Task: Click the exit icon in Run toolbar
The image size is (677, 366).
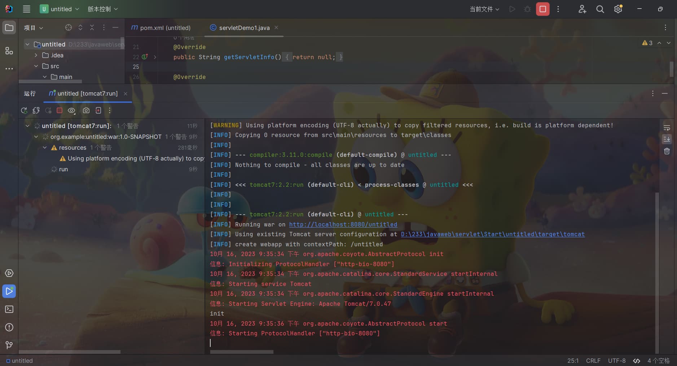Action: coord(98,110)
